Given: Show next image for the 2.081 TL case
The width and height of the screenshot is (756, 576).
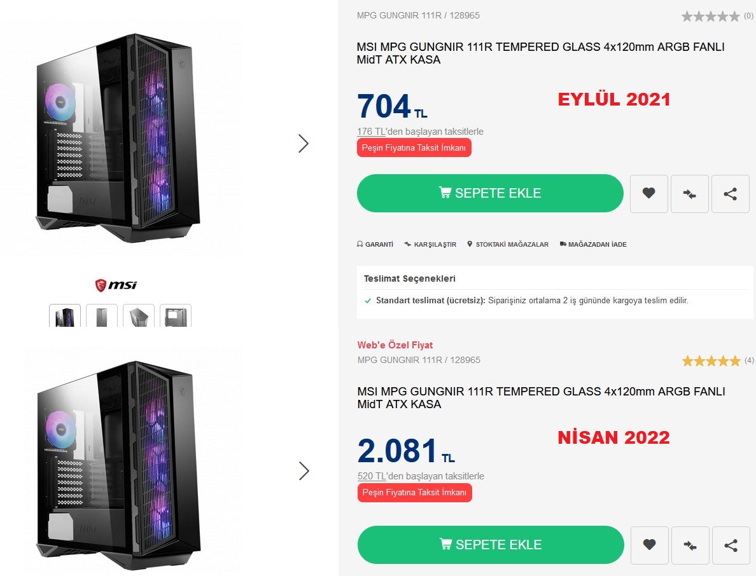Looking at the screenshot, I should click(304, 471).
